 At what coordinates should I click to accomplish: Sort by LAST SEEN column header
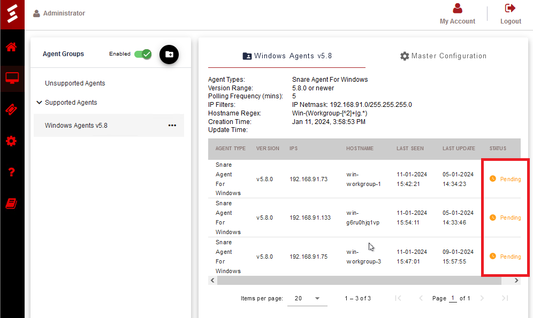[x=410, y=149]
